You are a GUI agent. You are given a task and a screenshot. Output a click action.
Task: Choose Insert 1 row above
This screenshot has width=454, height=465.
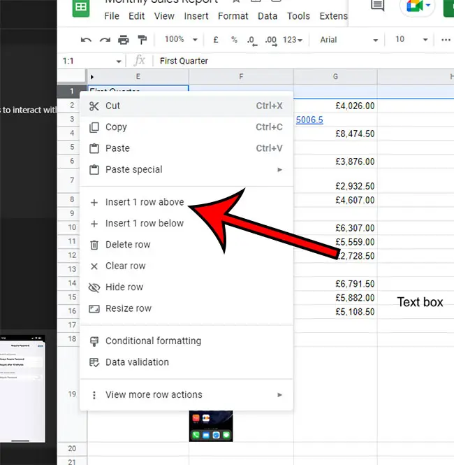coord(145,202)
